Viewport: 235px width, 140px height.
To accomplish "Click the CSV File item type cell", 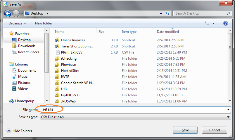I will tap(128, 52).
